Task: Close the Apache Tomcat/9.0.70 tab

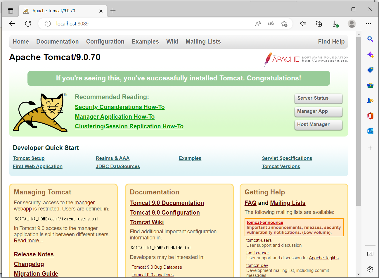Action: (101, 11)
